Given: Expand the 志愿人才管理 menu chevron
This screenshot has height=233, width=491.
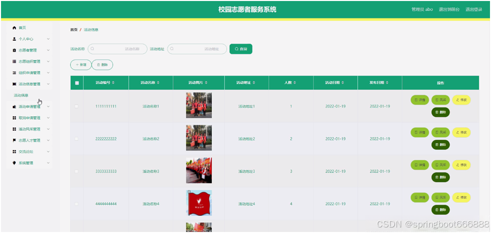Looking at the screenshot, I should (x=48, y=140).
